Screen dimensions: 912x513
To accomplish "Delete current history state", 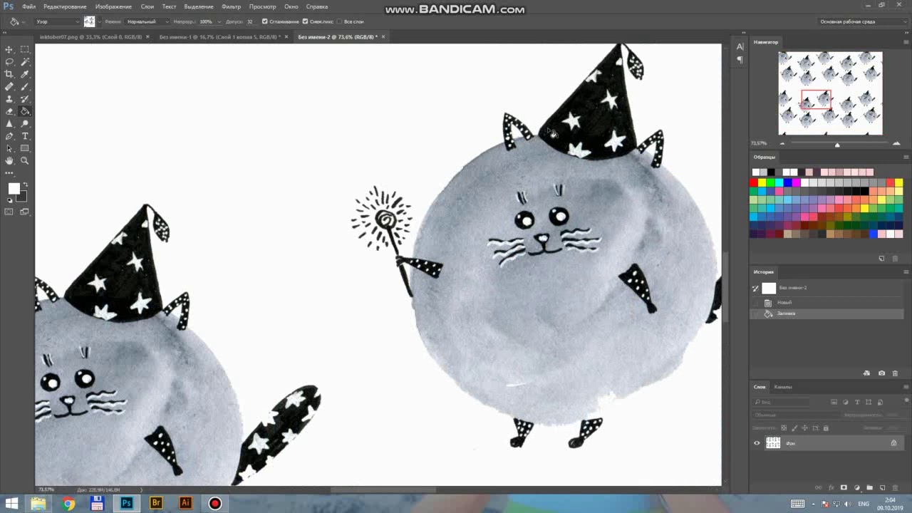I will [x=895, y=373].
